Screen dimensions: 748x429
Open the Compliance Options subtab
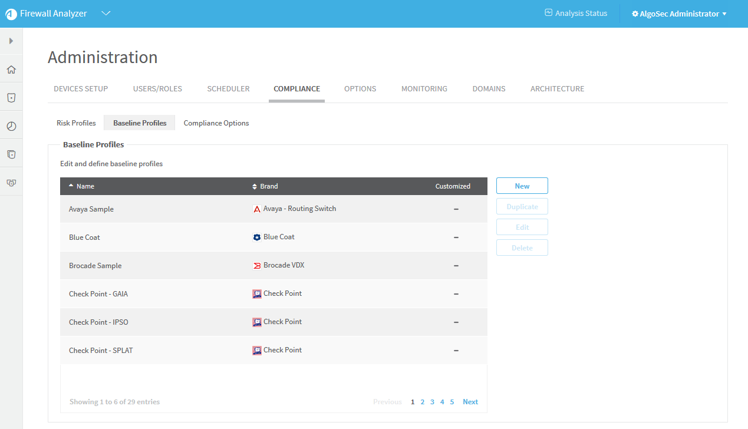coord(216,123)
